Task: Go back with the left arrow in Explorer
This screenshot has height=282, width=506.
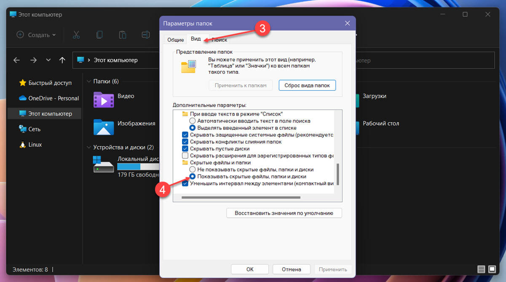Action: coord(16,60)
